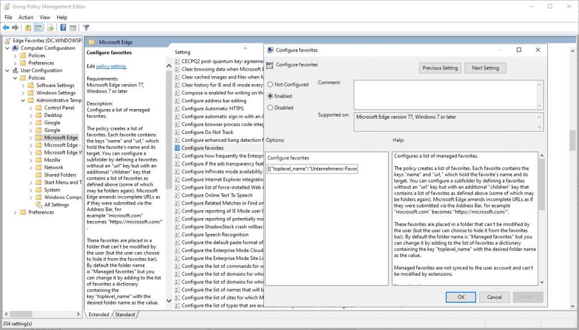Viewport: 579px width, 330px height.
Task: Click the Previous Setting button
Action: point(440,67)
